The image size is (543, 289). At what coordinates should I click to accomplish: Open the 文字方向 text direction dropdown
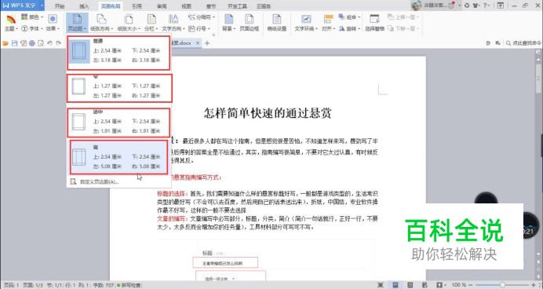173,23
